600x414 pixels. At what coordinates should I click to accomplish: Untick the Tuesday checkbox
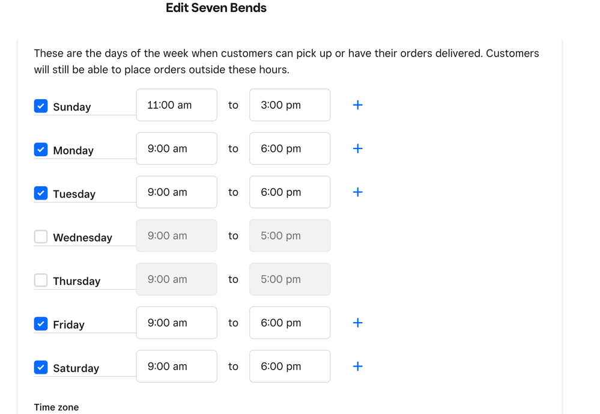coord(41,193)
